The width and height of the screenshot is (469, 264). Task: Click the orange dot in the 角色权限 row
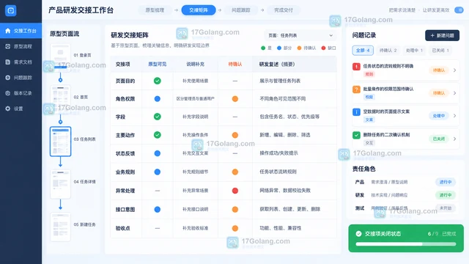click(x=235, y=99)
